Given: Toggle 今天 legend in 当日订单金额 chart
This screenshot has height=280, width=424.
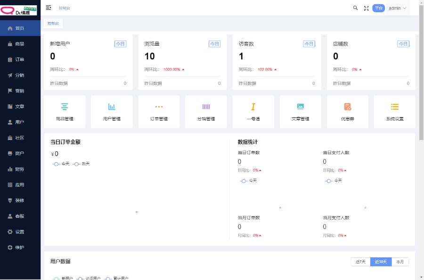Looking at the screenshot, I should coord(61,164).
